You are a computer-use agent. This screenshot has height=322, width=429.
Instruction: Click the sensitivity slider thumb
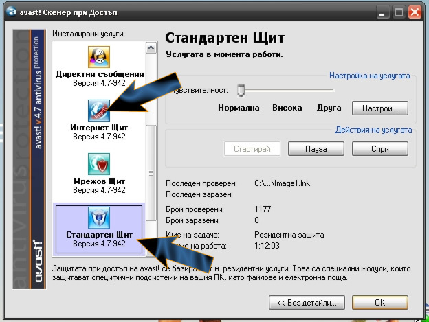coord(241,91)
